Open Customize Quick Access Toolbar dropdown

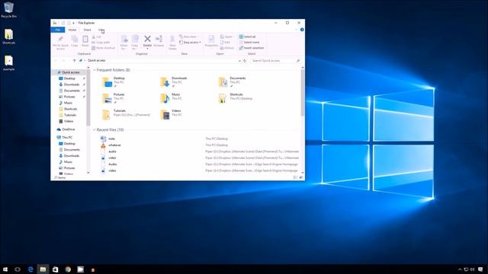pyautogui.click(x=74, y=23)
